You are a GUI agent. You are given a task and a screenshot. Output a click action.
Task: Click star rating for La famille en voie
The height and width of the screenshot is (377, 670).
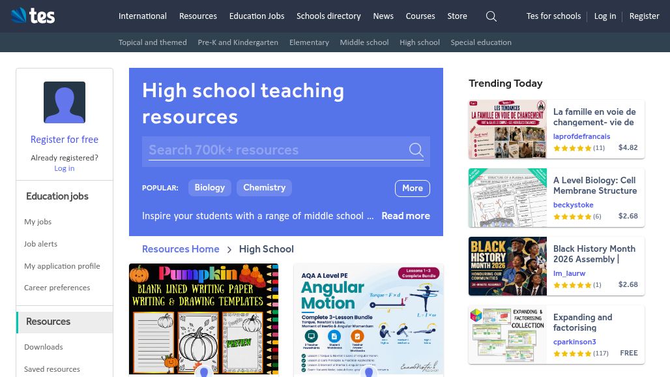point(572,148)
